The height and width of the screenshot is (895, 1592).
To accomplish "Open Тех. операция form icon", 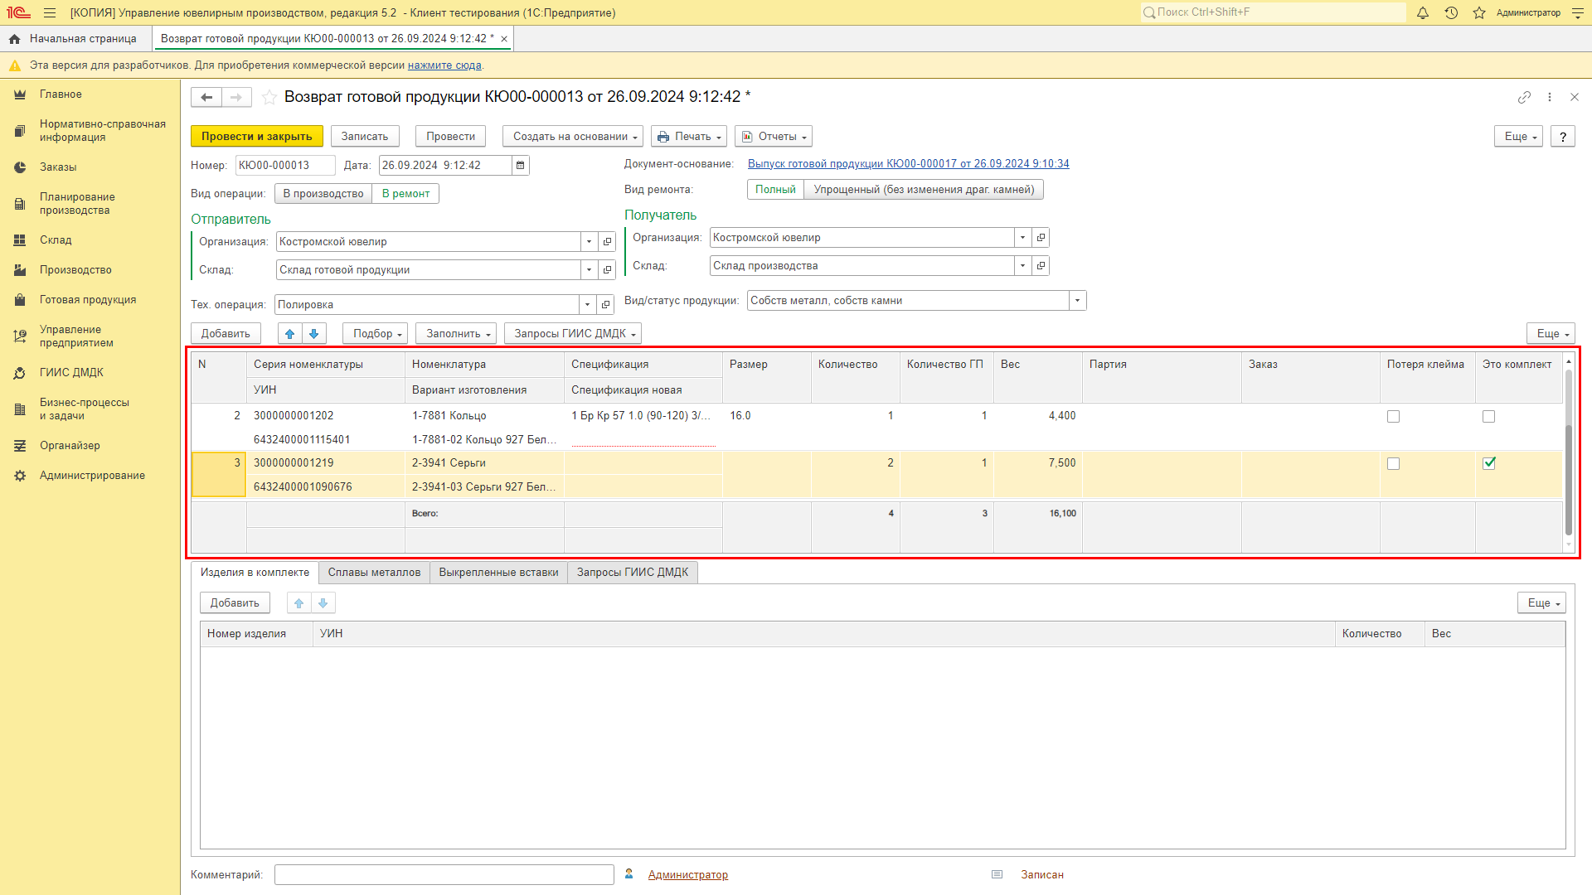I will (605, 304).
